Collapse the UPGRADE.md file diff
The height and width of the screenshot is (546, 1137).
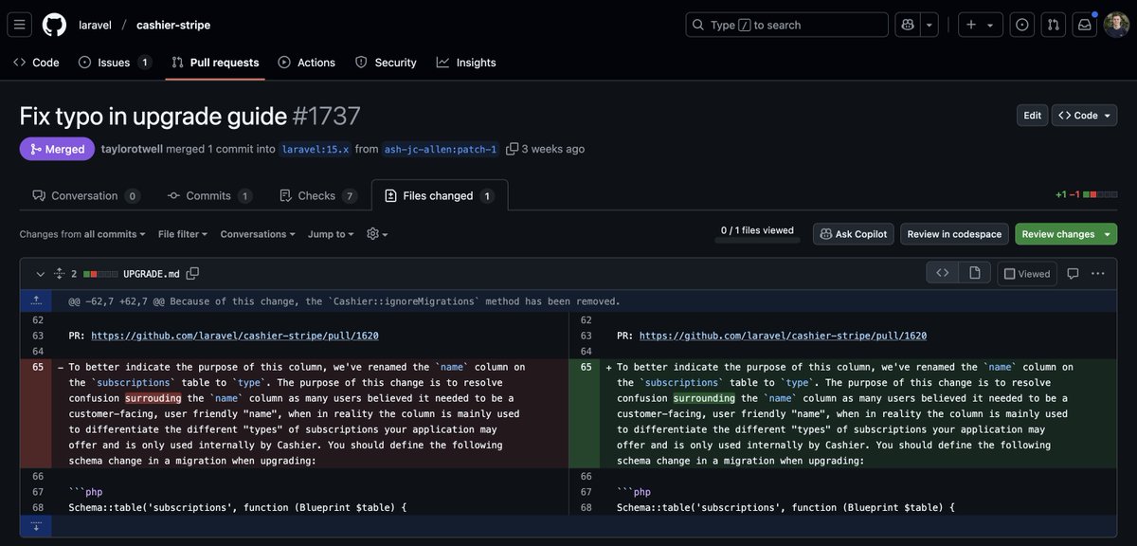(41, 274)
